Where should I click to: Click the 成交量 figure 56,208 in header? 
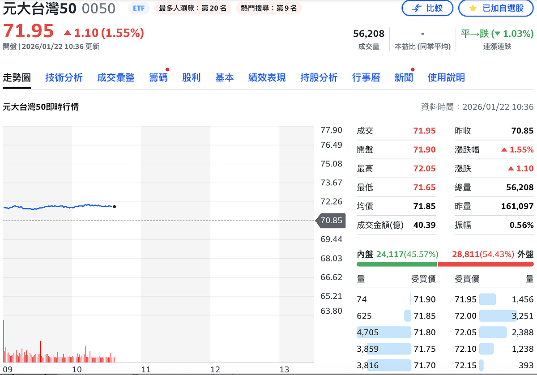(369, 34)
